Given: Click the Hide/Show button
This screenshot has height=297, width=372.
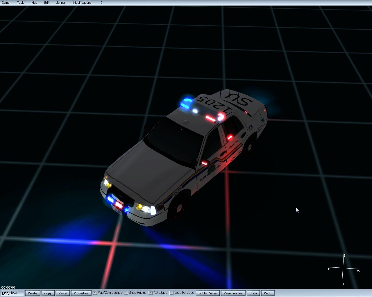Looking at the screenshot, I should (x=12, y=293).
